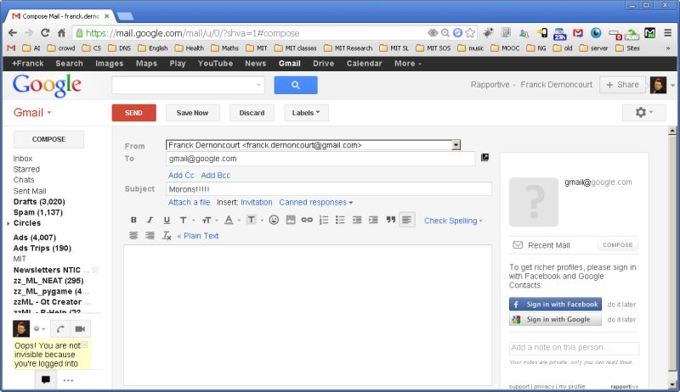Open the calendar 23h extension
This screenshot has width=680, height=392.
tap(560, 33)
